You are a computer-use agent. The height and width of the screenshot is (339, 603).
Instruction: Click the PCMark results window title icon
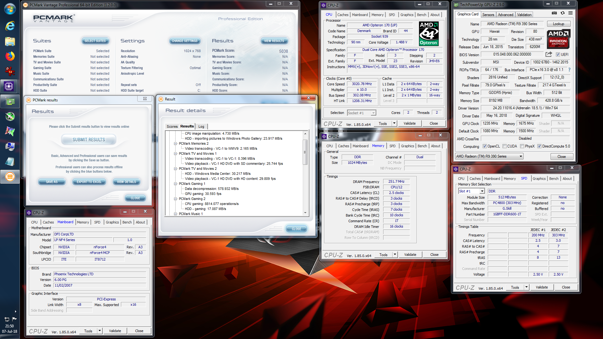29,100
